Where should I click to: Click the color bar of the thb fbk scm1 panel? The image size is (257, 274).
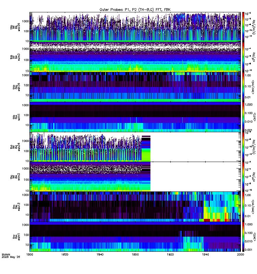[x=243, y=117]
